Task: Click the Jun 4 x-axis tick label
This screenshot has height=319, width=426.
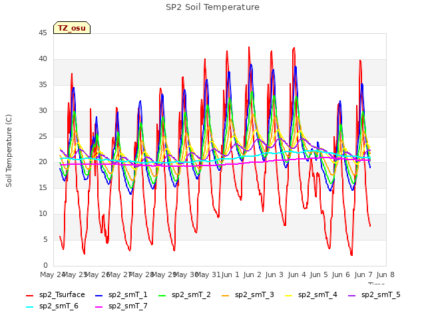Action: tap(297, 274)
